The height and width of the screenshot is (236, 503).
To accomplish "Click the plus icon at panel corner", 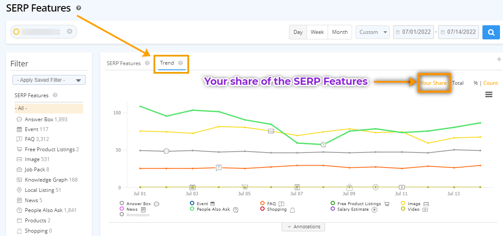I will (x=499, y=59).
